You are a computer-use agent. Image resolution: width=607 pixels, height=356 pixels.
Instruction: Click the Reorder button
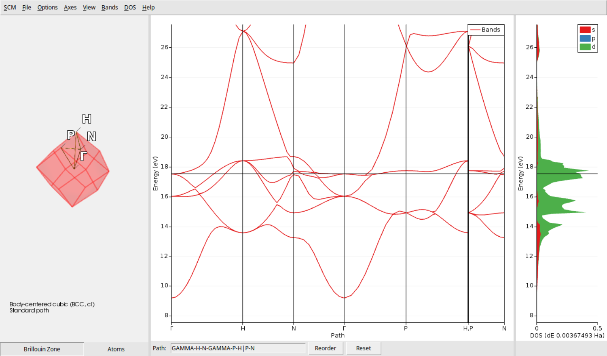click(325, 348)
